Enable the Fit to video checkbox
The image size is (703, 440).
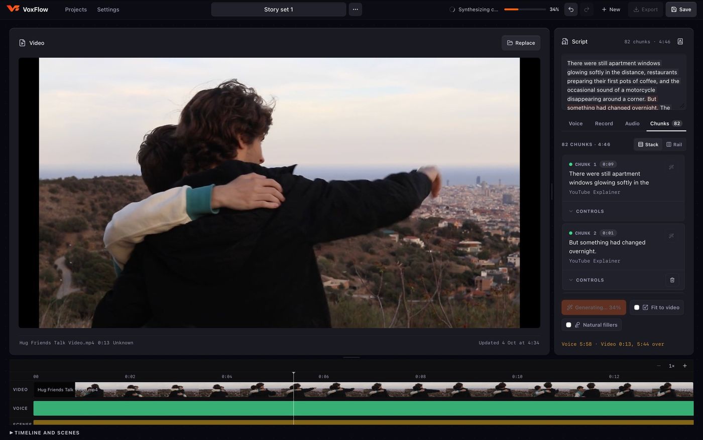tap(637, 308)
